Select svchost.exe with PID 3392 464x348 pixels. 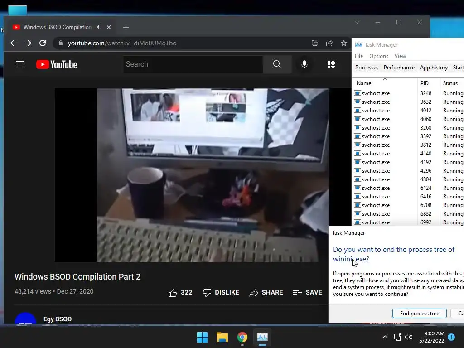[408, 136]
